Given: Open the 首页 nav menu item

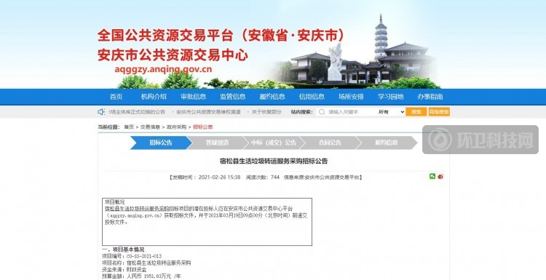Looking at the screenshot, I should 116,97.
